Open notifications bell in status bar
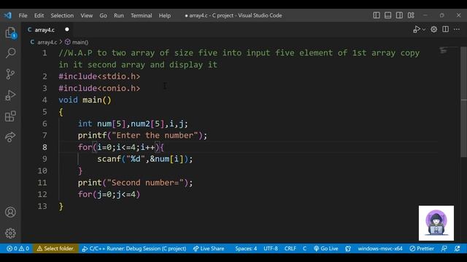The width and height of the screenshot is (467, 262). [x=458, y=248]
